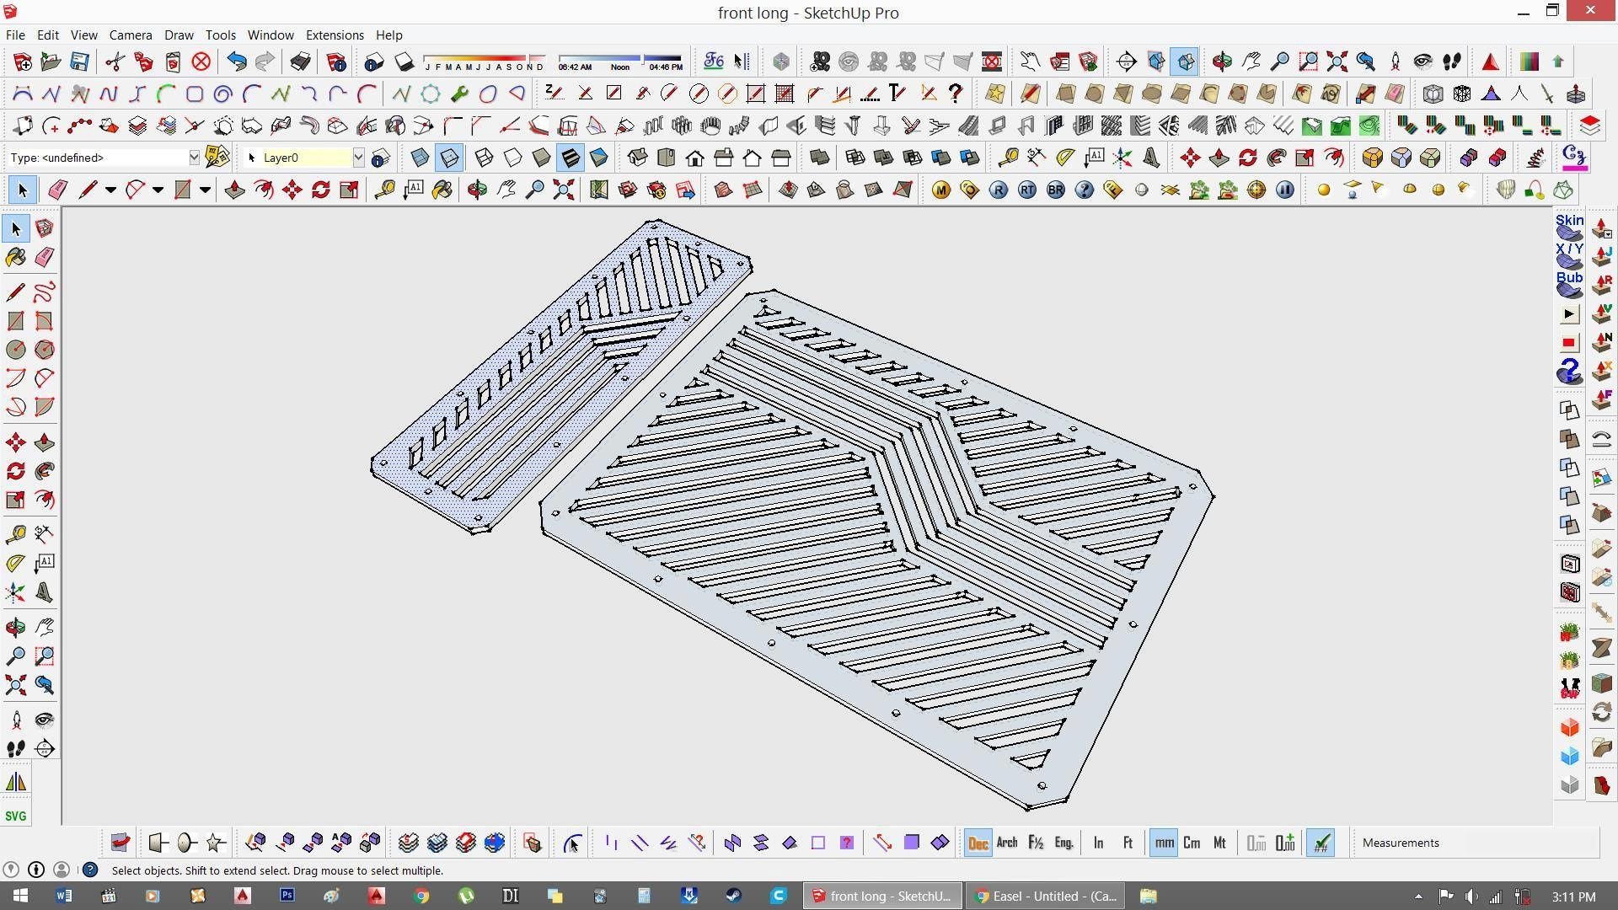Save the model with Save icon
This screenshot has width=1618, height=910.
click(x=79, y=62)
